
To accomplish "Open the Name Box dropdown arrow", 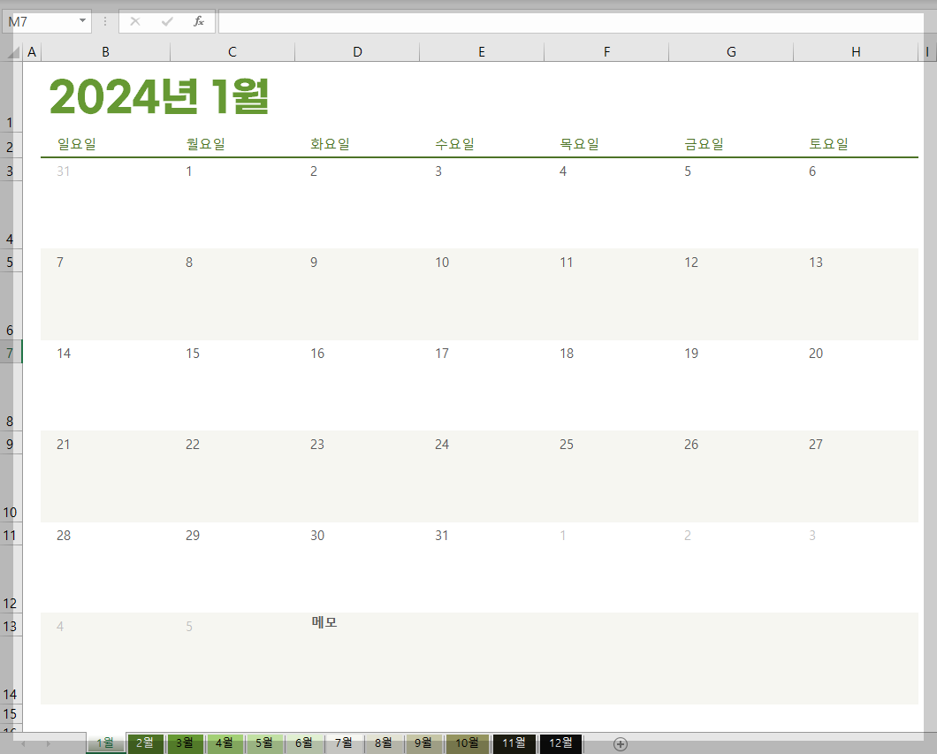I will [82, 21].
